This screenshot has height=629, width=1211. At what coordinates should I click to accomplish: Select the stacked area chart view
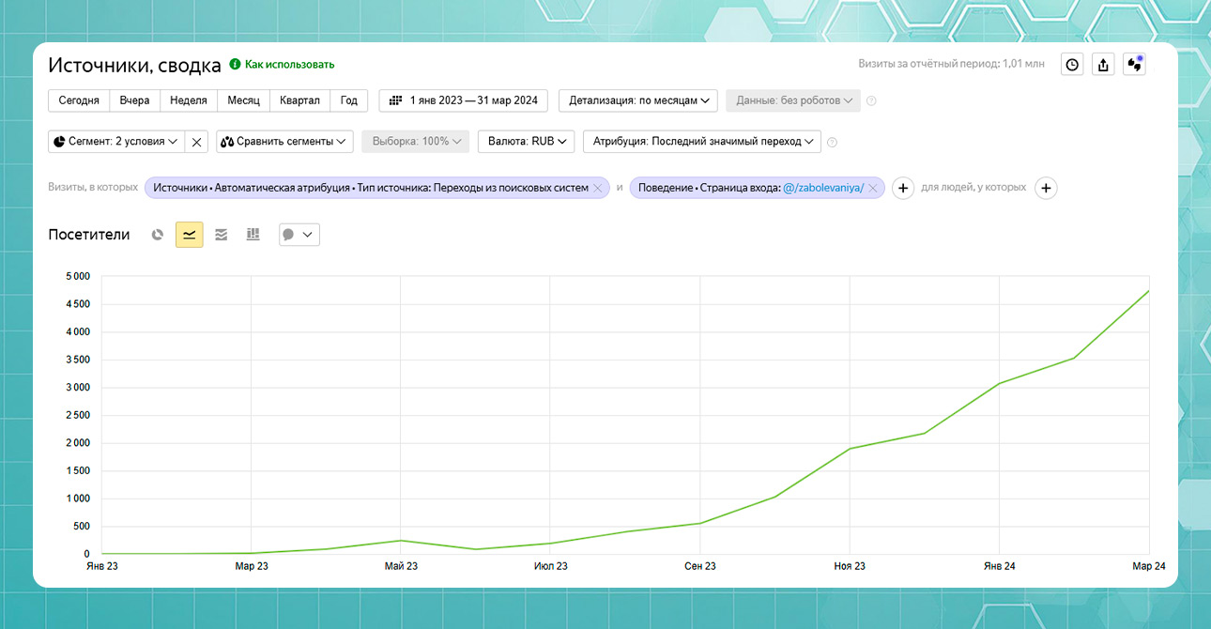coord(221,235)
